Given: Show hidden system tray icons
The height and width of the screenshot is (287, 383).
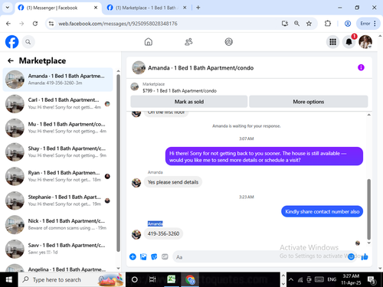Looking at the screenshot, I should (291, 279).
